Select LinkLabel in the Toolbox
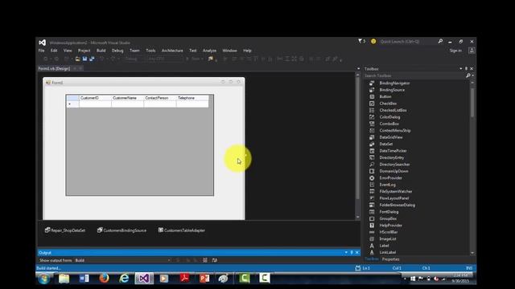This screenshot has width=515, height=289. pyautogui.click(x=388, y=252)
